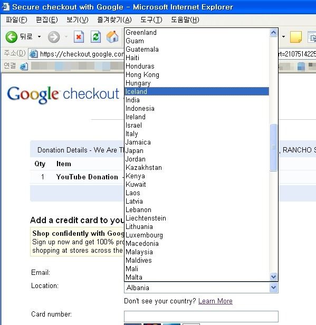Select Greenland from country list
The image size is (316, 325).
[x=197, y=32]
